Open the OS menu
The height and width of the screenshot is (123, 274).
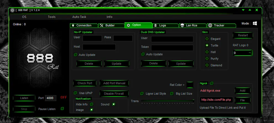24,17
